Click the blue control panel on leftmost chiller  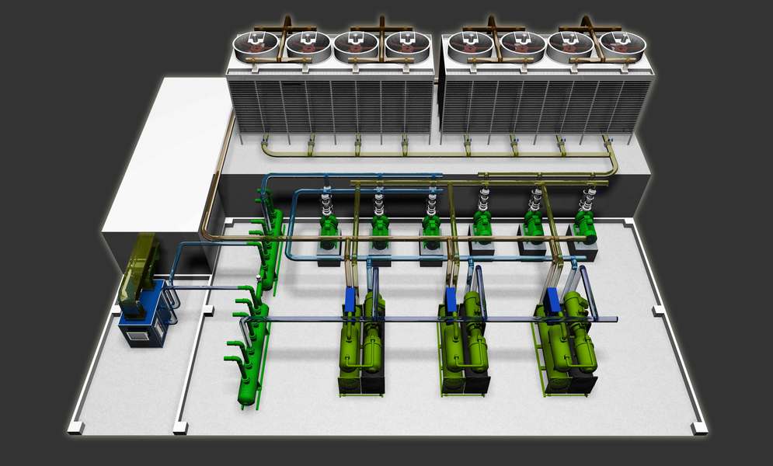coord(350,300)
